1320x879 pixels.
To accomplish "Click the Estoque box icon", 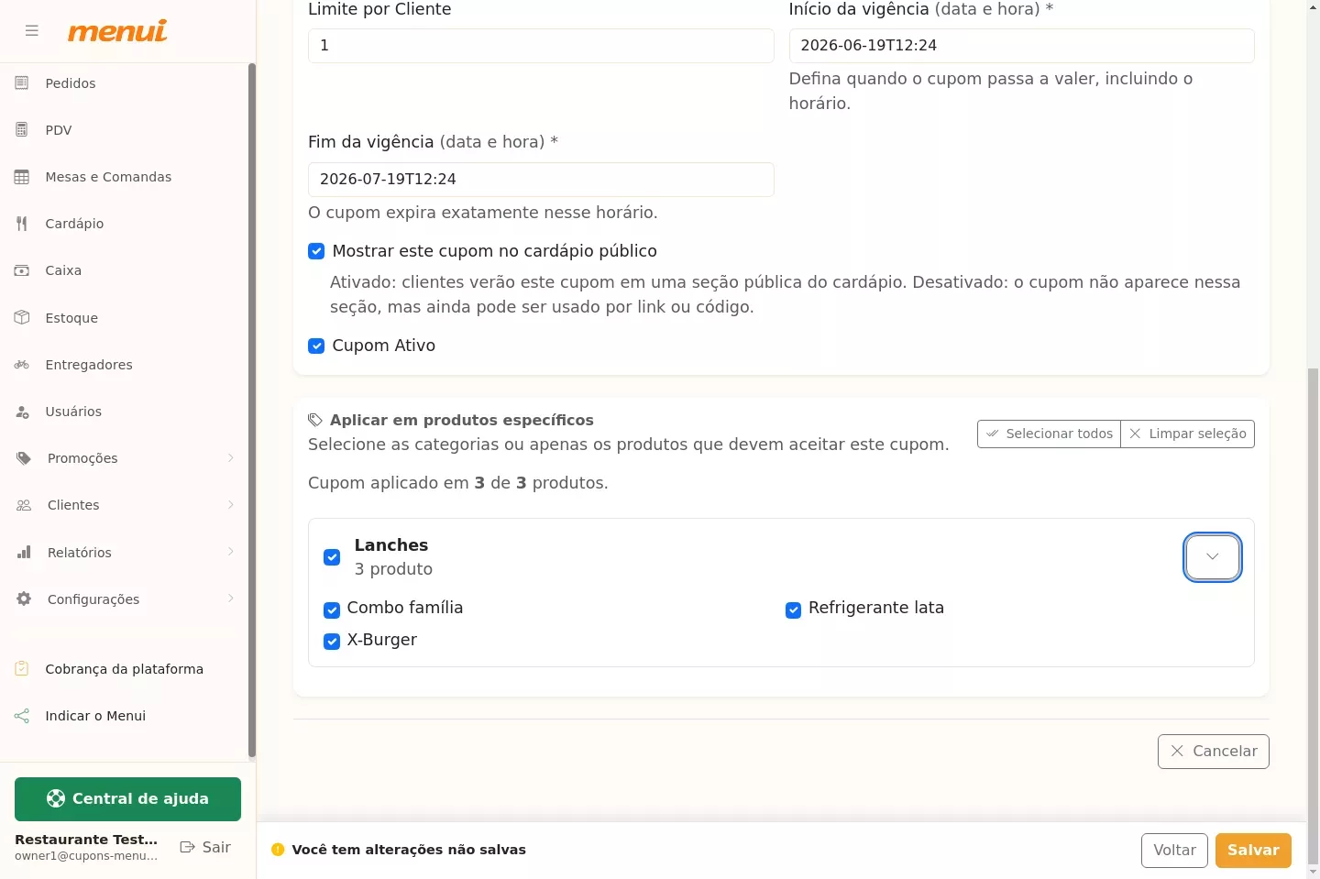I will click(22, 318).
